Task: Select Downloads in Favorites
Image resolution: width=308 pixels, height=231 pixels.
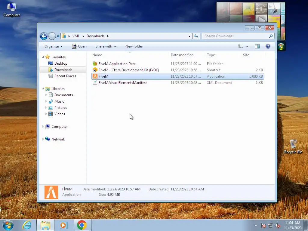Action: (63, 70)
